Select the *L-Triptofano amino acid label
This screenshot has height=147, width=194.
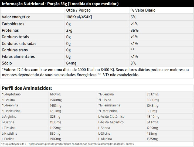[x=11, y=94]
